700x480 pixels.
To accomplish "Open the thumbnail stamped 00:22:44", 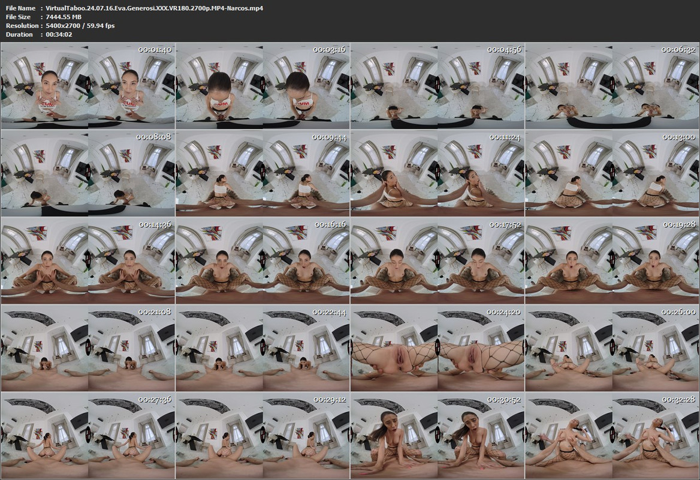I will point(263,348).
